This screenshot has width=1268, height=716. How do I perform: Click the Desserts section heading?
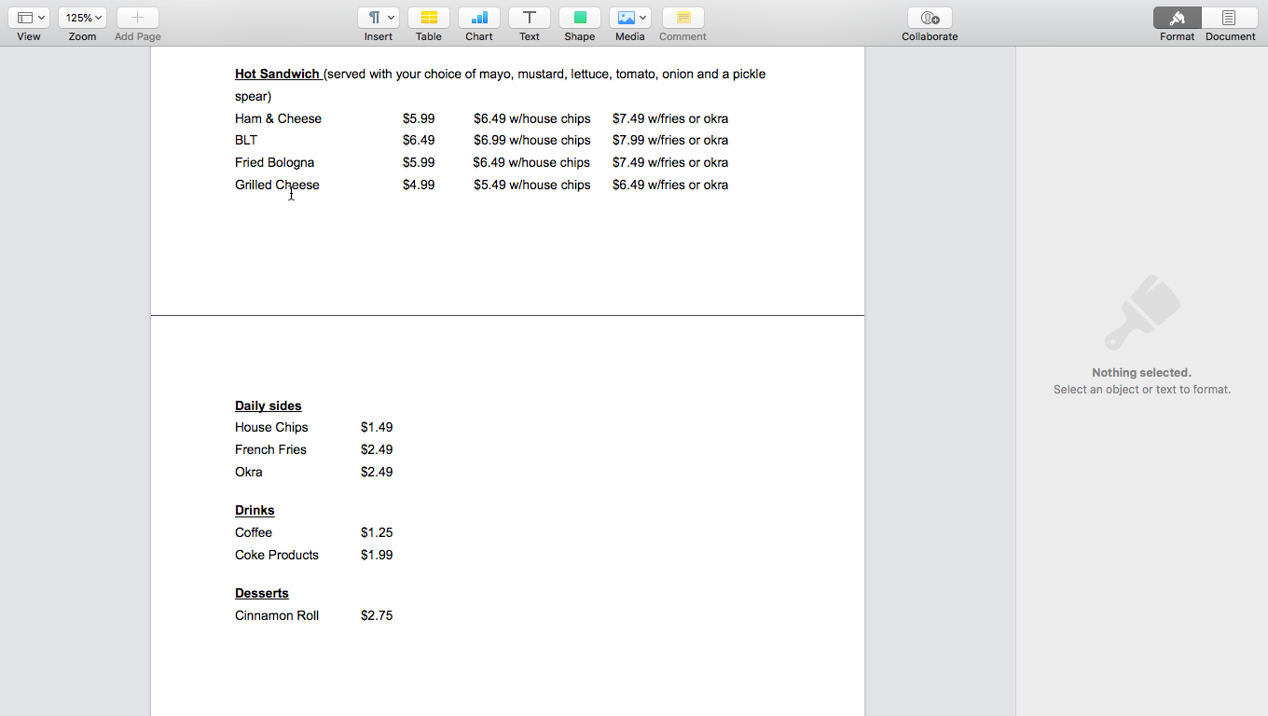click(262, 593)
